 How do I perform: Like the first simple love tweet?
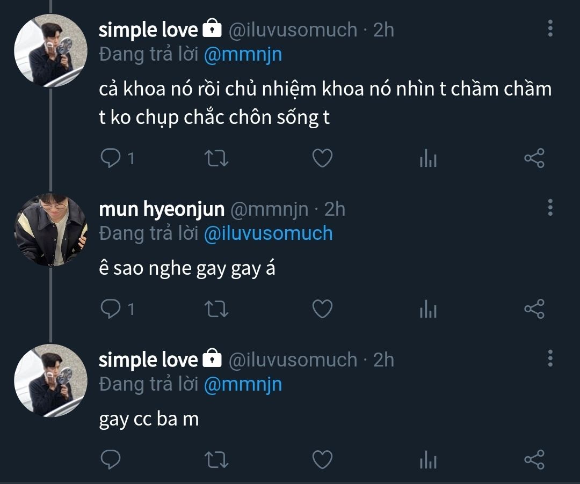pos(322,158)
